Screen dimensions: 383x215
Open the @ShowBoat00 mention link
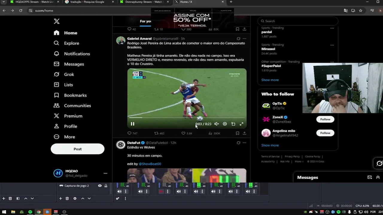pos(150,164)
